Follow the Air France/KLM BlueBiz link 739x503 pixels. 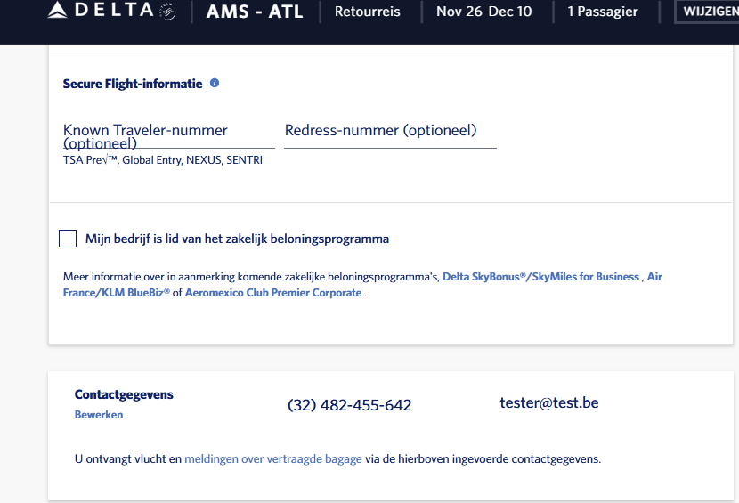point(117,293)
